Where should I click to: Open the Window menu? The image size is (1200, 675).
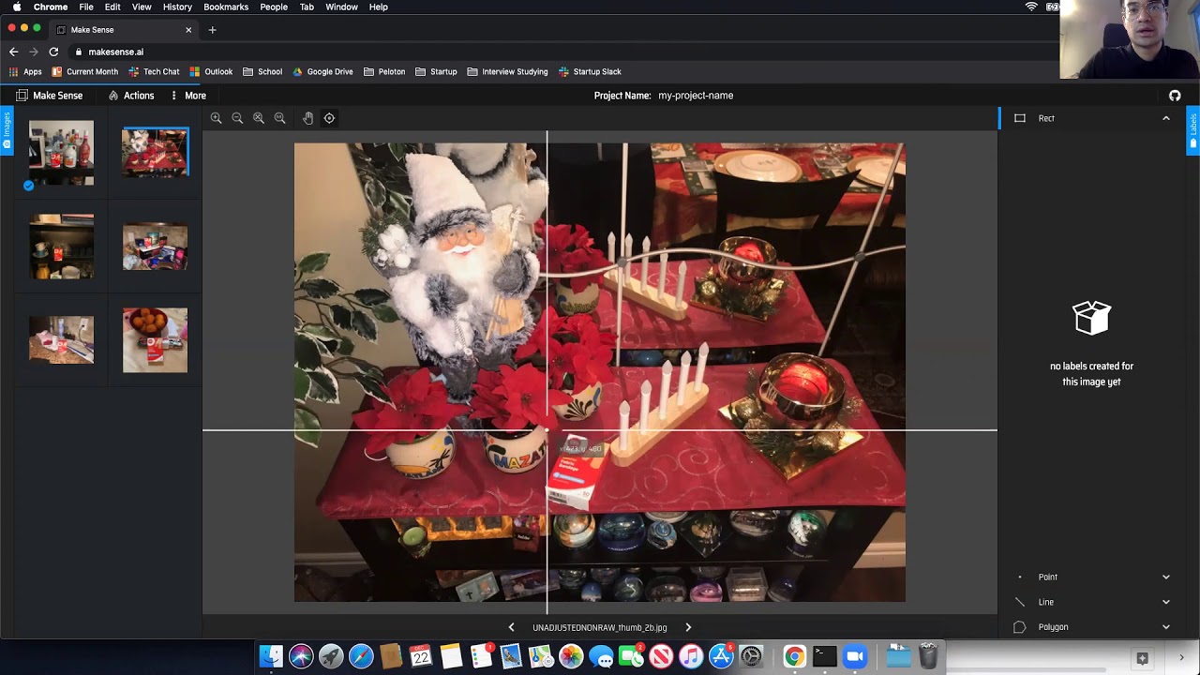click(x=341, y=7)
